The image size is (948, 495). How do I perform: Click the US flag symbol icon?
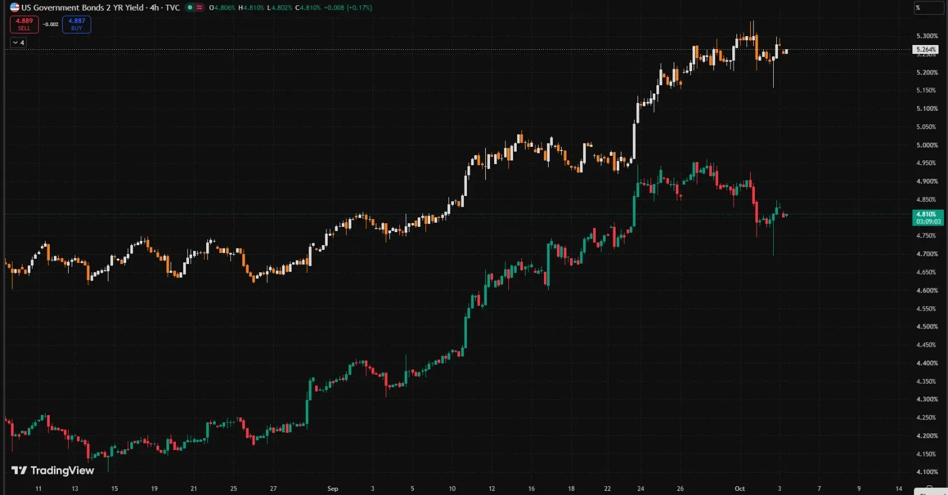[15, 8]
